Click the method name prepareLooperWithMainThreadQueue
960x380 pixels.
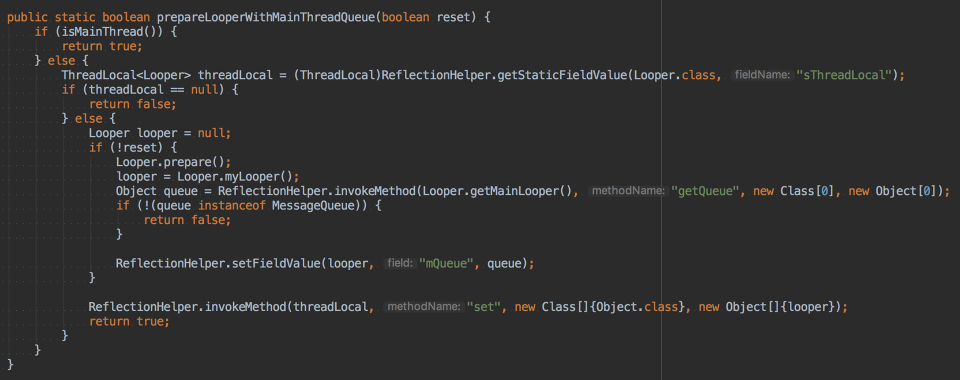pos(265,17)
